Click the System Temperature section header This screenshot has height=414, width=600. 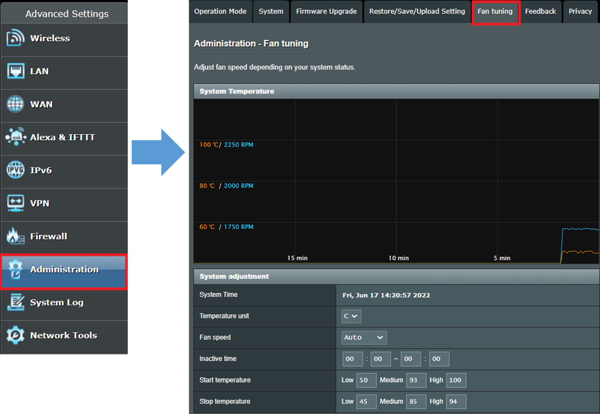pyautogui.click(x=397, y=91)
